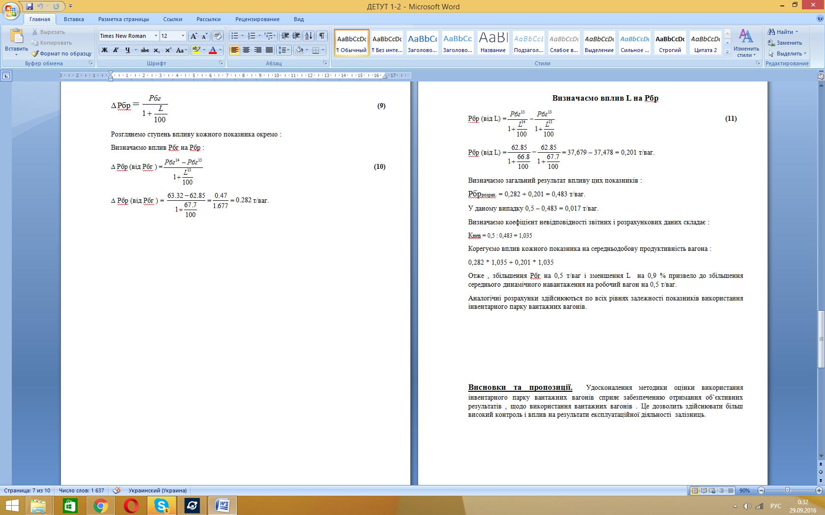This screenshot has width=825, height=515.
Task: Click the zoom in plus button
Action: [x=819, y=490]
